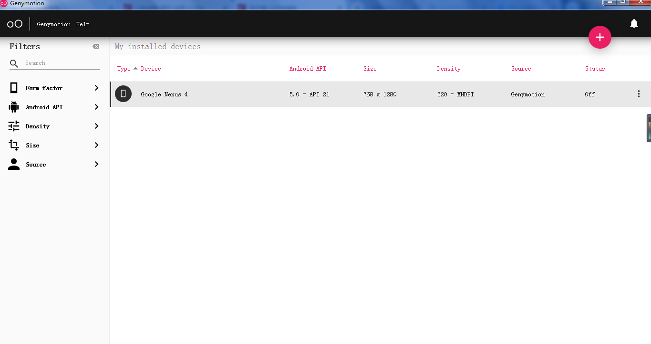Expand the Source filter
The width and height of the screenshot is (651, 344).
96,164
